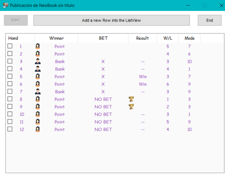Click the banker avatar icon in hand 3
The image size is (225, 174).
tap(38, 61)
